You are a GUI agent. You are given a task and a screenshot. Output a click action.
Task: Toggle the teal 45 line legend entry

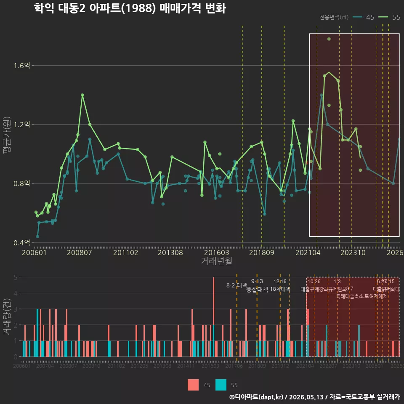pyautogui.click(x=363, y=17)
